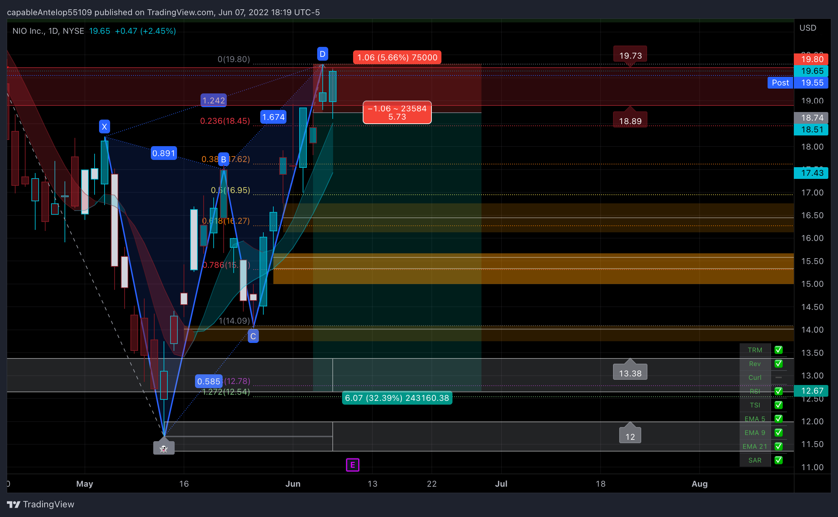Toggle the Rev indicator checkbox

[x=779, y=364]
